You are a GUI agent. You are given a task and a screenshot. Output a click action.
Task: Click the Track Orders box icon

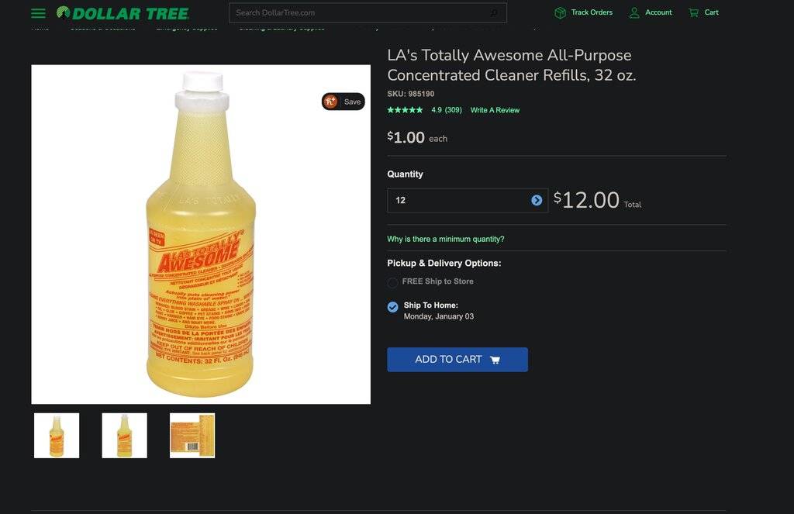click(x=560, y=12)
